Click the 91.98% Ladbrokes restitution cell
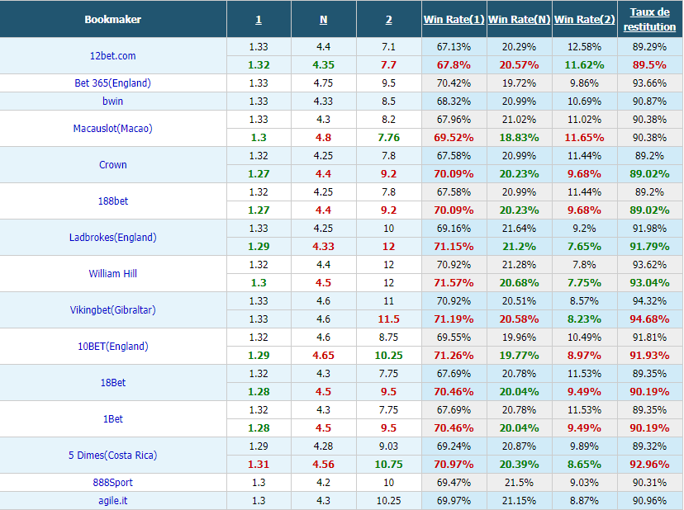 pos(649,229)
